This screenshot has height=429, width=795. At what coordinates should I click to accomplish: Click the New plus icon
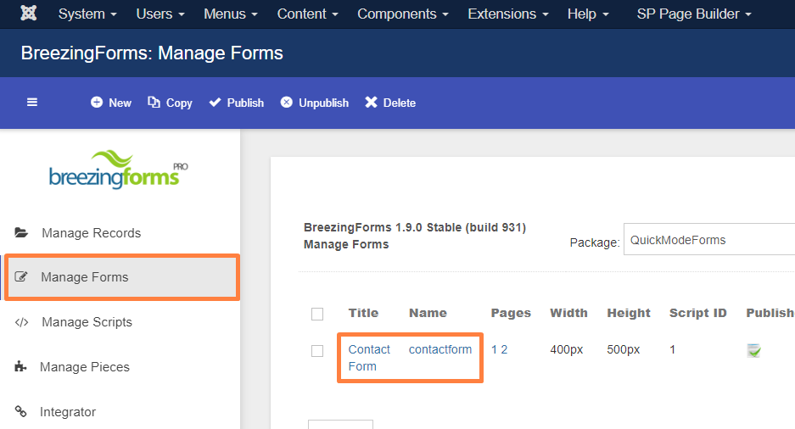pos(97,103)
